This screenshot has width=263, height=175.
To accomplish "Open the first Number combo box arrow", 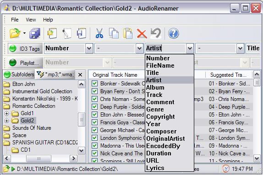I will pyautogui.click(x=89, y=48).
